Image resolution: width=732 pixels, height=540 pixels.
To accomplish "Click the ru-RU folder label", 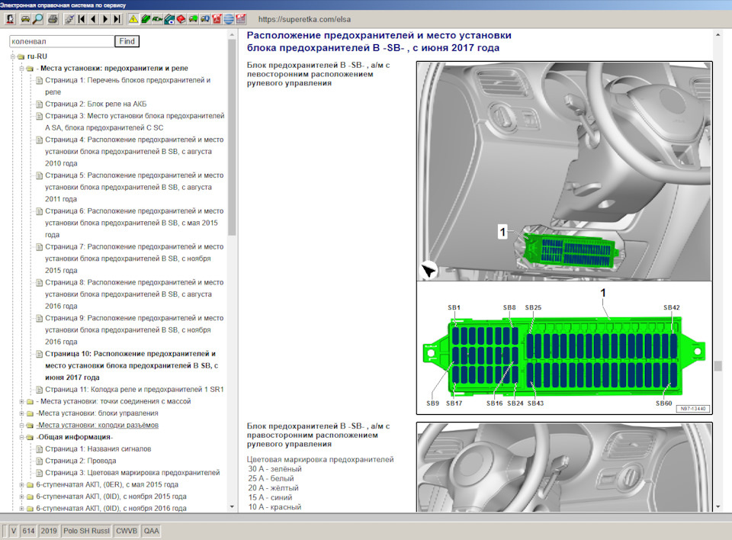I will pos(37,56).
